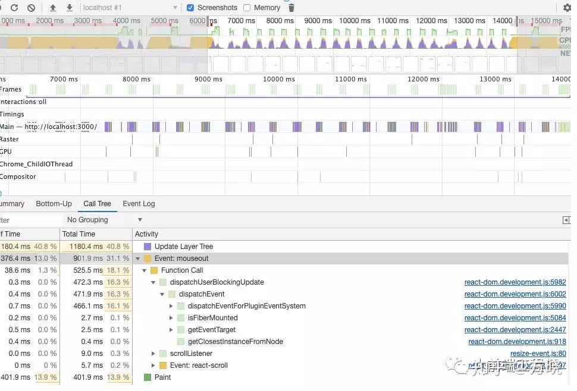This screenshot has width=577, height=391.
Task: Collapse the dispatchEvent tree node
Action: [162, 294]
